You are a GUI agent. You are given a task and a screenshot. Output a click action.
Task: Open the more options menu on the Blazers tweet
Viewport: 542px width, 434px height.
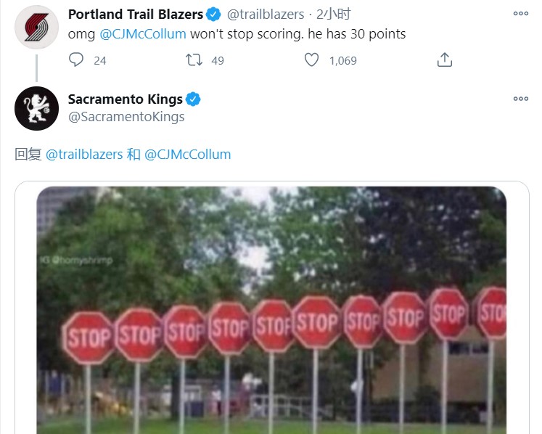pos(520,14)
